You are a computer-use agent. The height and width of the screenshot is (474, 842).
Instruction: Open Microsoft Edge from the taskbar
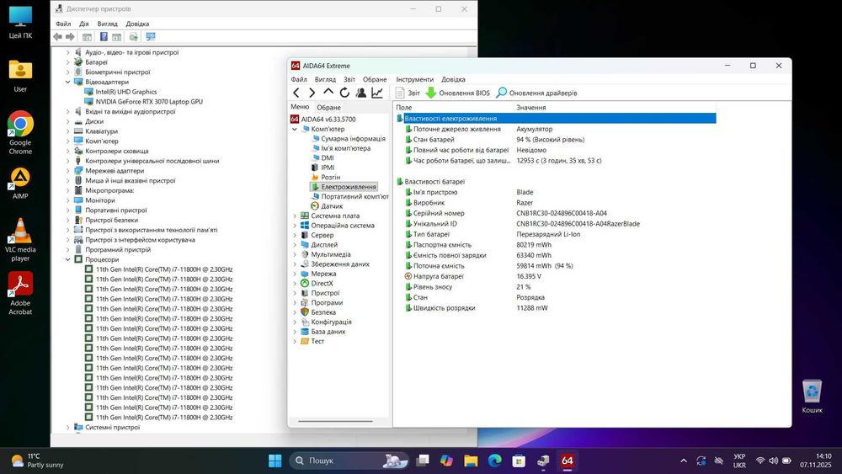coord(494,461)
